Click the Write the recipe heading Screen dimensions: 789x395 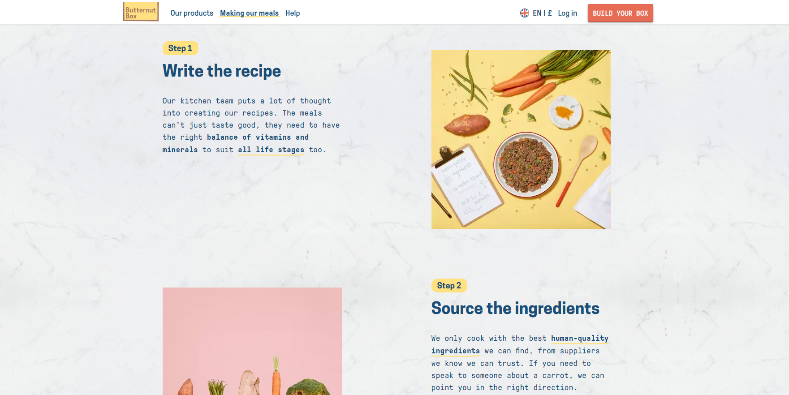pos(222,71)
